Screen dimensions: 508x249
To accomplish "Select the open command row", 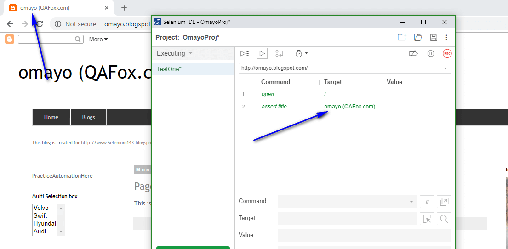I will 345,94.
